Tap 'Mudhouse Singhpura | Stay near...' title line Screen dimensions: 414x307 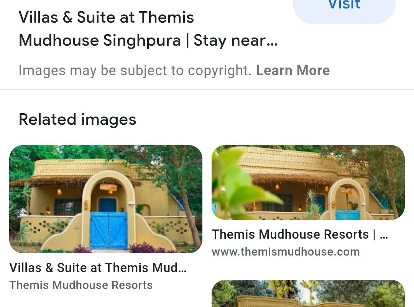[x=148, y=40]
